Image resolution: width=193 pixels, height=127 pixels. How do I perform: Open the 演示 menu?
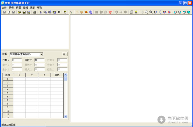tap(32, 8)
